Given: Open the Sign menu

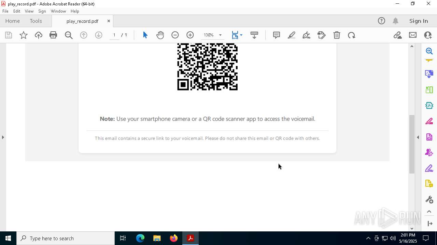Looking at the screenshot, I should (x=42, y=11).
